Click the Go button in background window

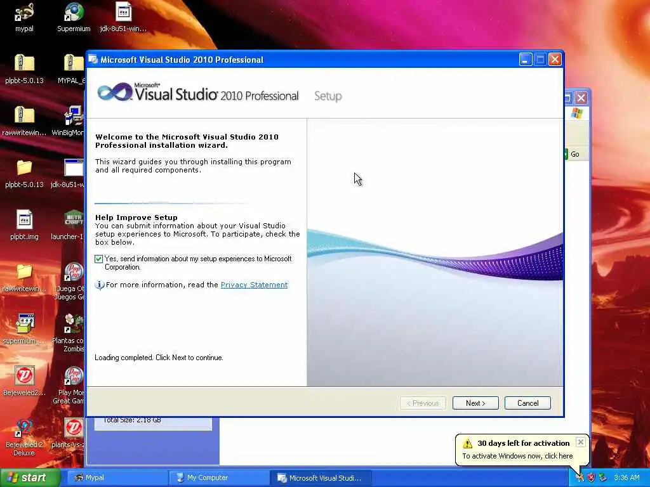[x=574, y=154]
